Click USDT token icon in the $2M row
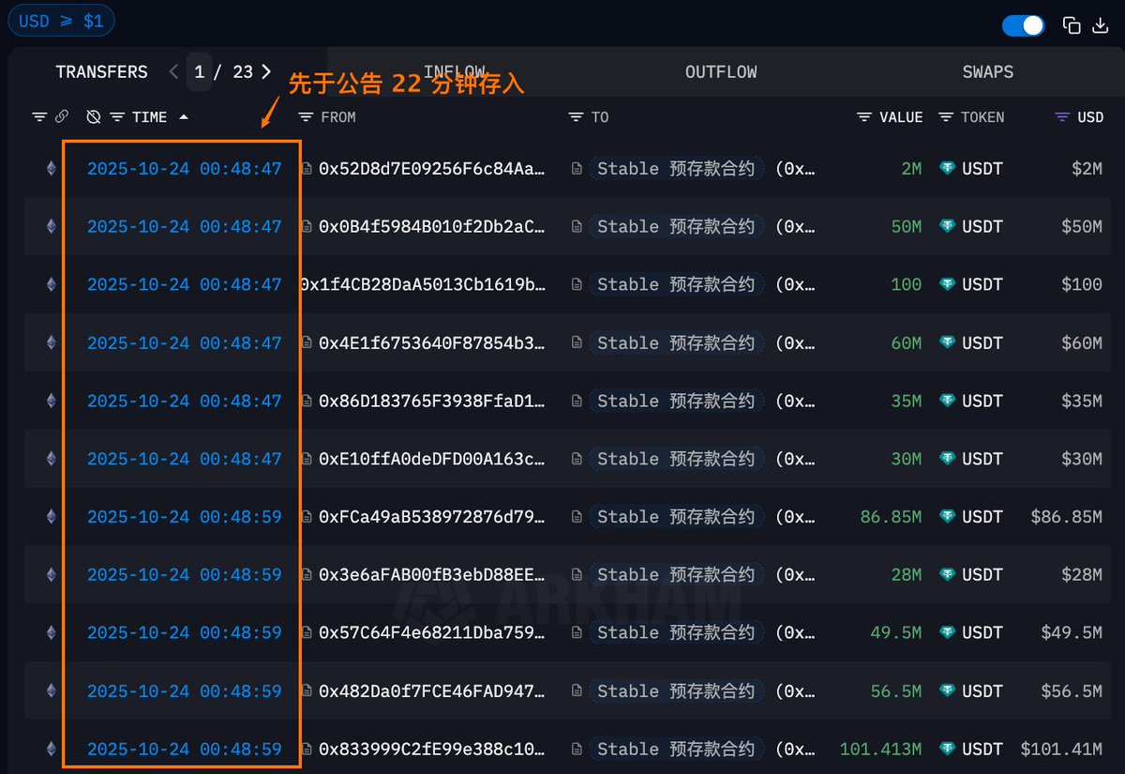1125x774 pixels. click(948, 169)
